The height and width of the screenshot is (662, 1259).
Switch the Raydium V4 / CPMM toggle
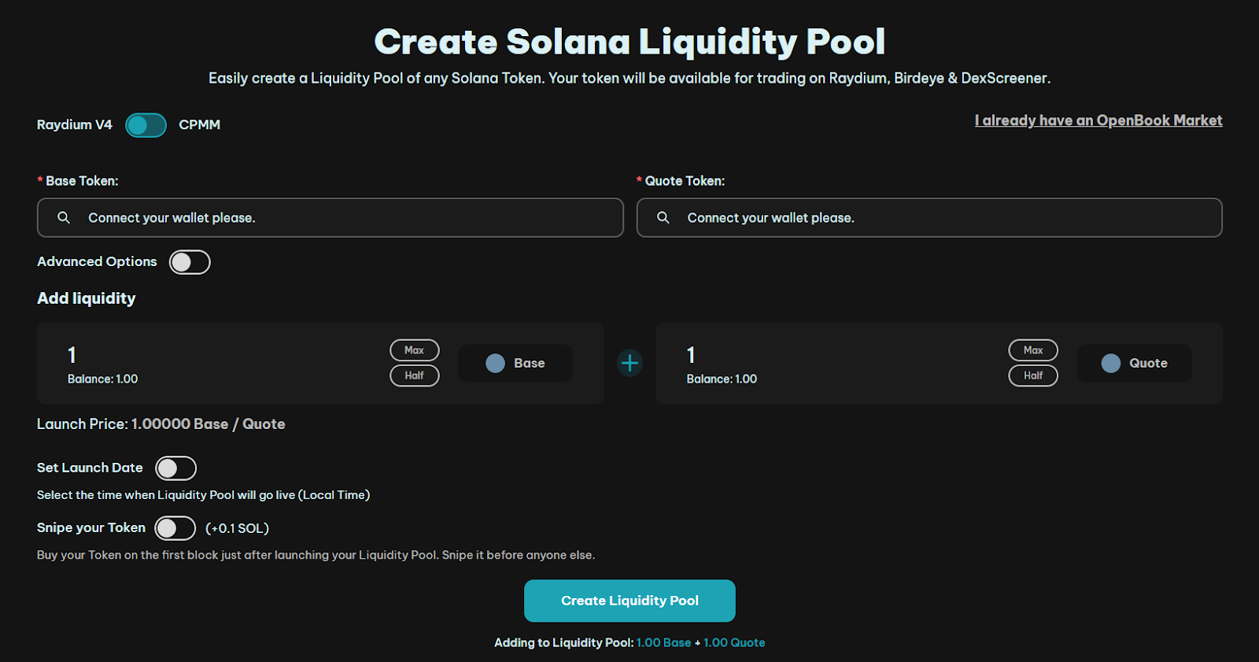tap(146, 125)
